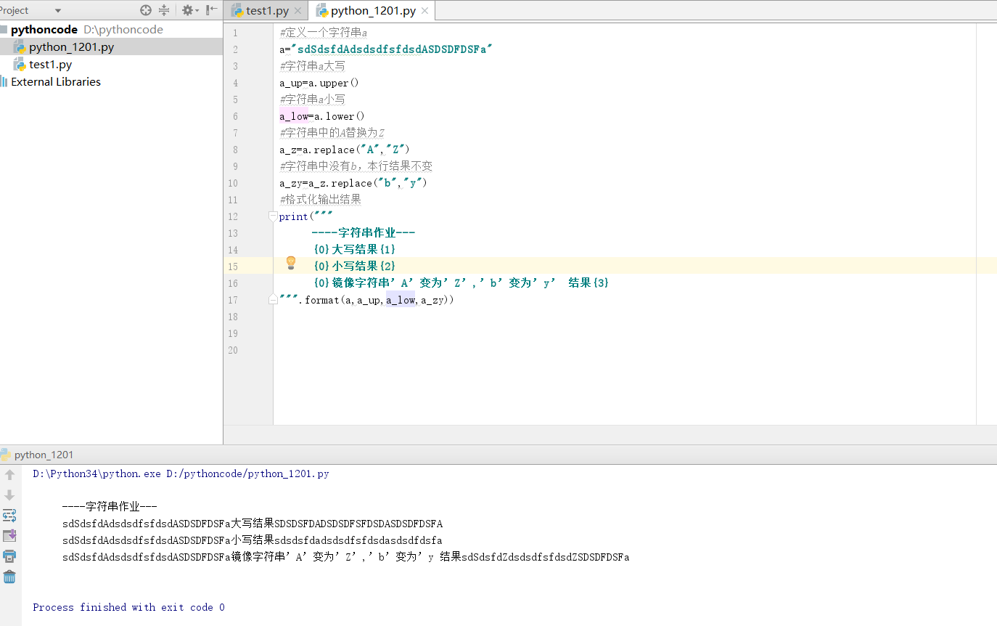Click the lightbulb intention icon on line 15
997x626 pixels.
(291, 263)
